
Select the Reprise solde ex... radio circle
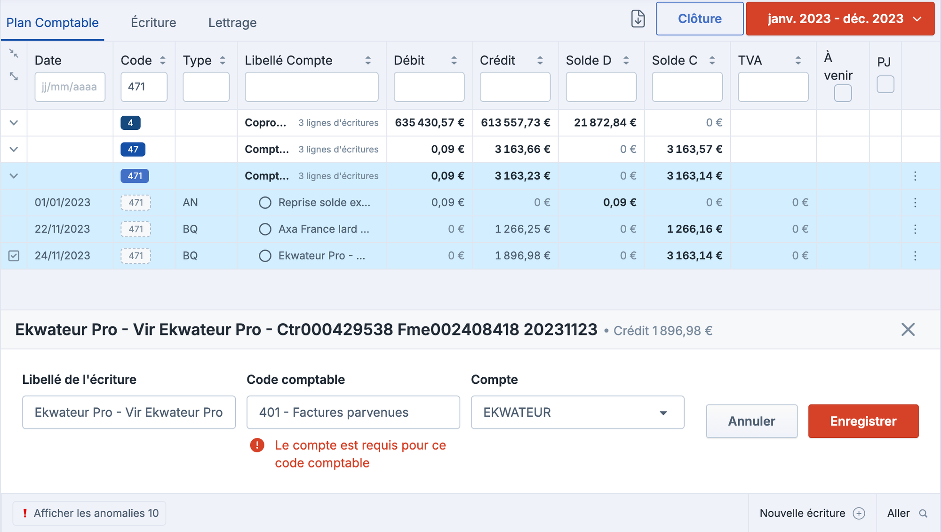pos(265,203)
